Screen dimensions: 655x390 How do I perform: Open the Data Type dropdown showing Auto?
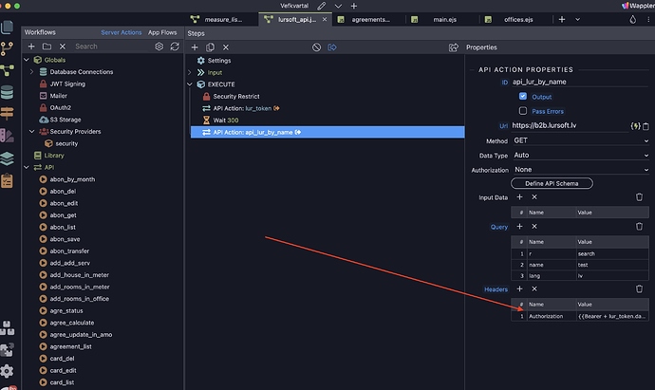(x=581, y=155)
